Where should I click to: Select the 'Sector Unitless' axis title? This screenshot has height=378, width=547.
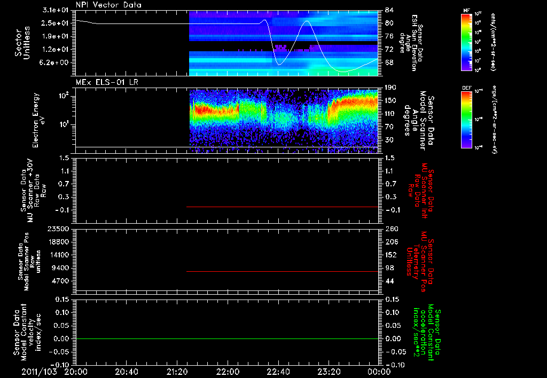tap(22, 43)
